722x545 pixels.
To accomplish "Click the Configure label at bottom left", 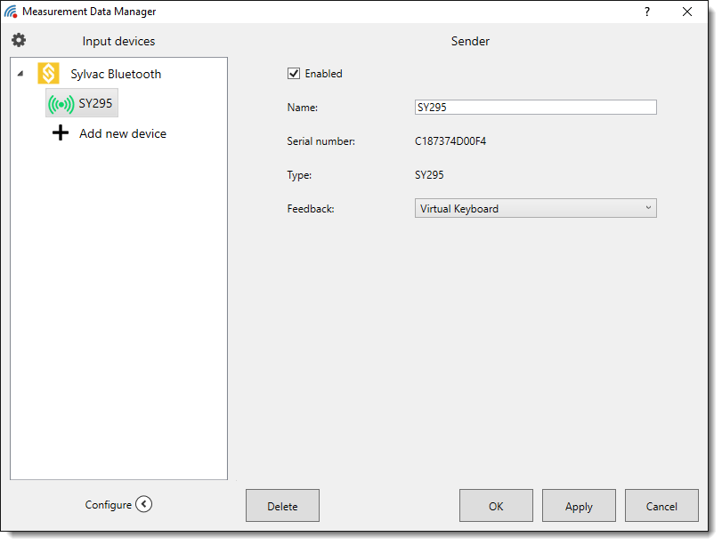I will [x=108, y=505].
